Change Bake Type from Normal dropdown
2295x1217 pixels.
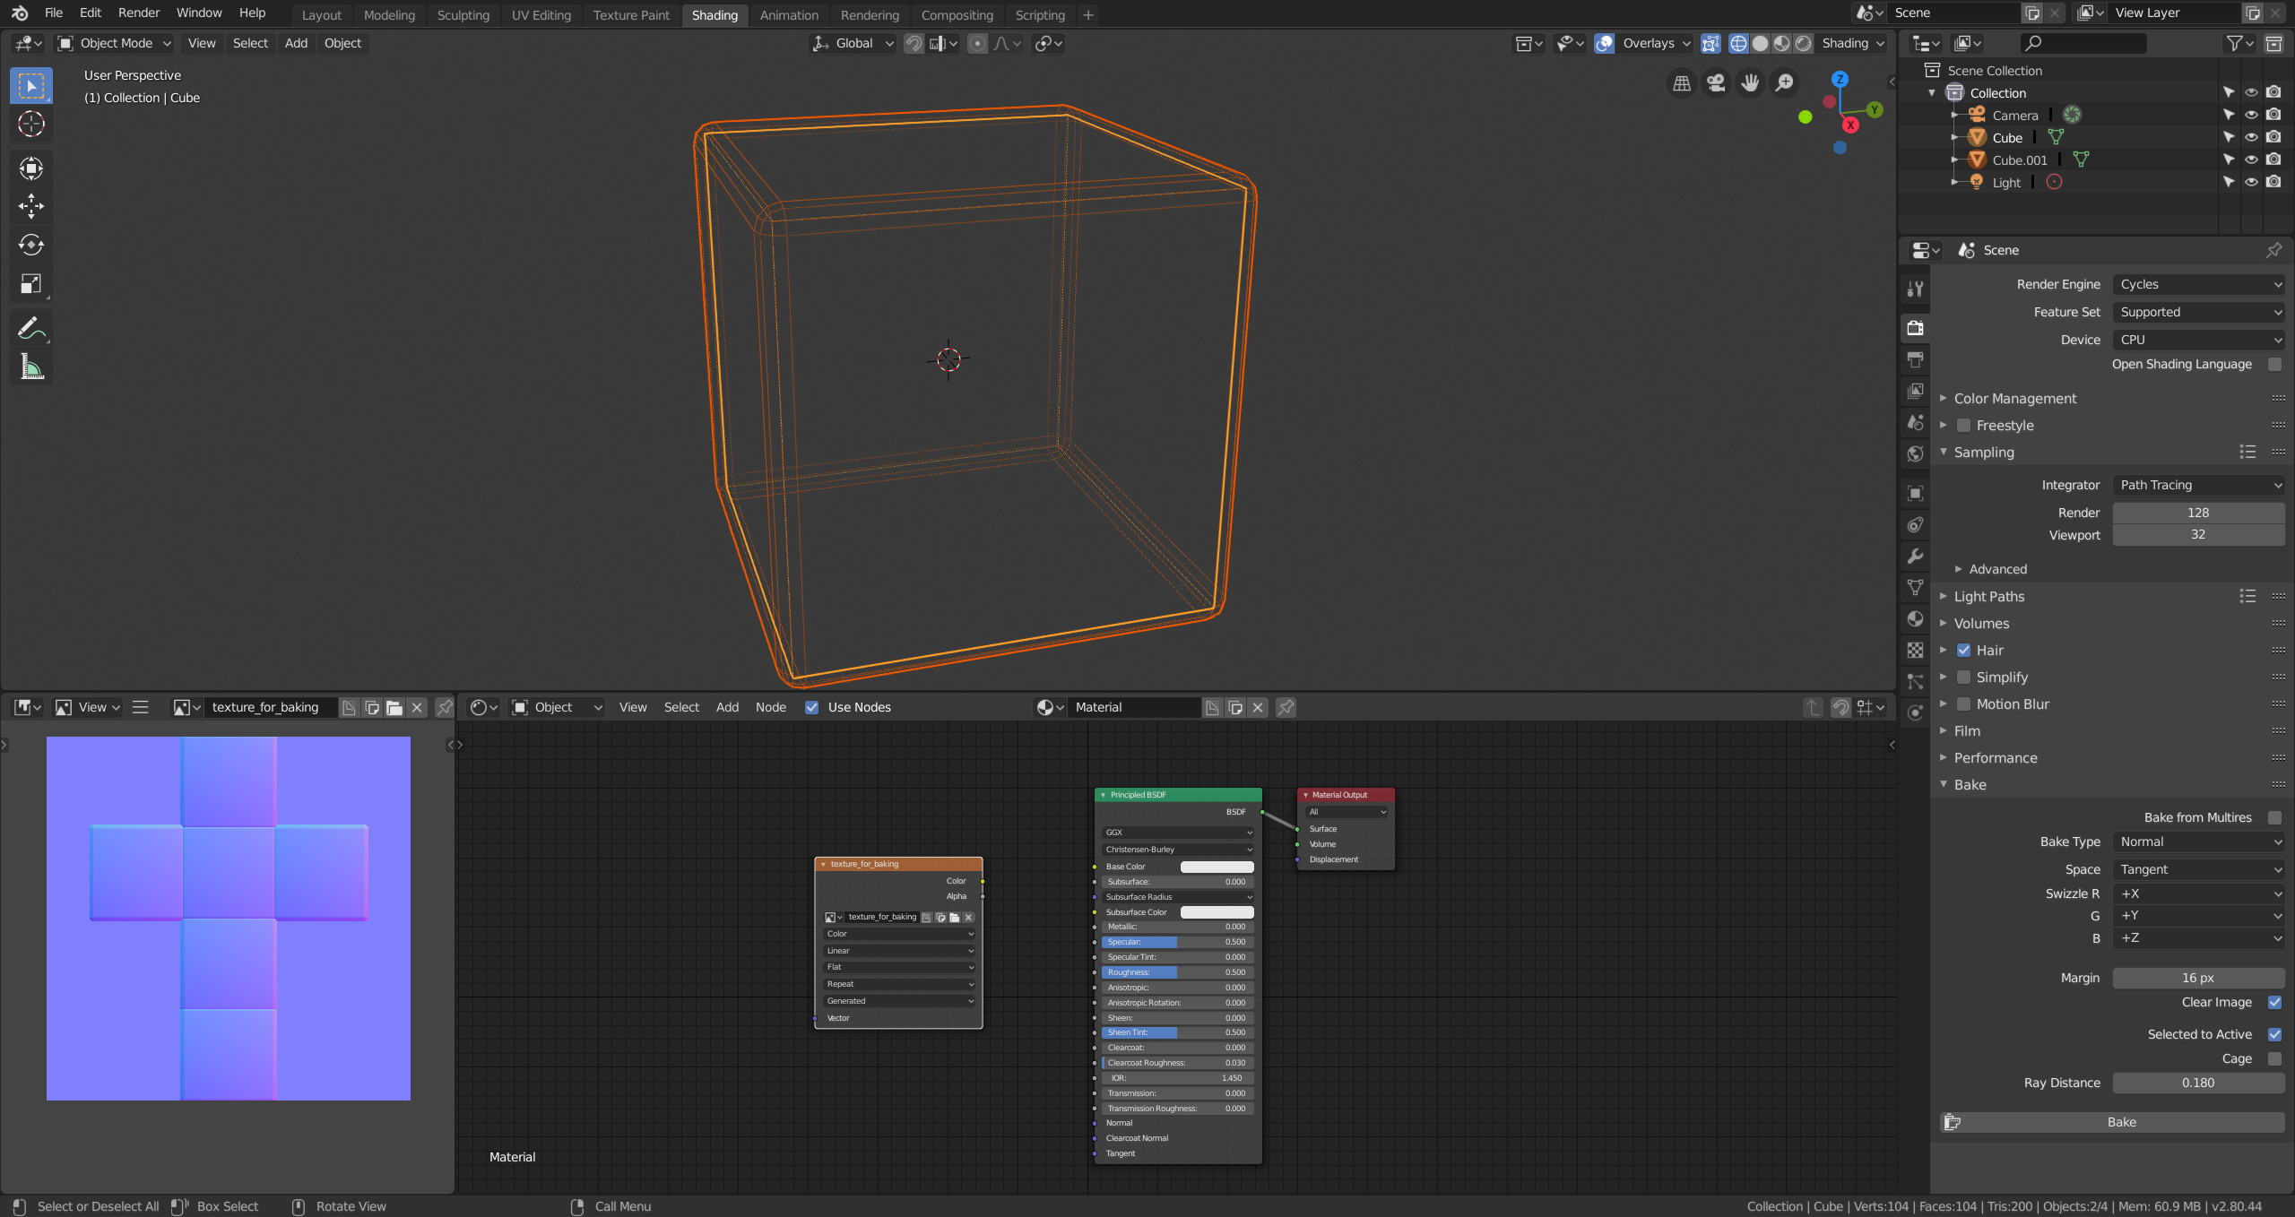click(x=2199, y=842)
